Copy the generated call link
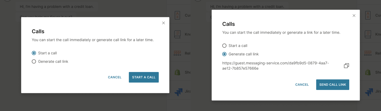Screen dimensions: 381x111 point(346,66)
